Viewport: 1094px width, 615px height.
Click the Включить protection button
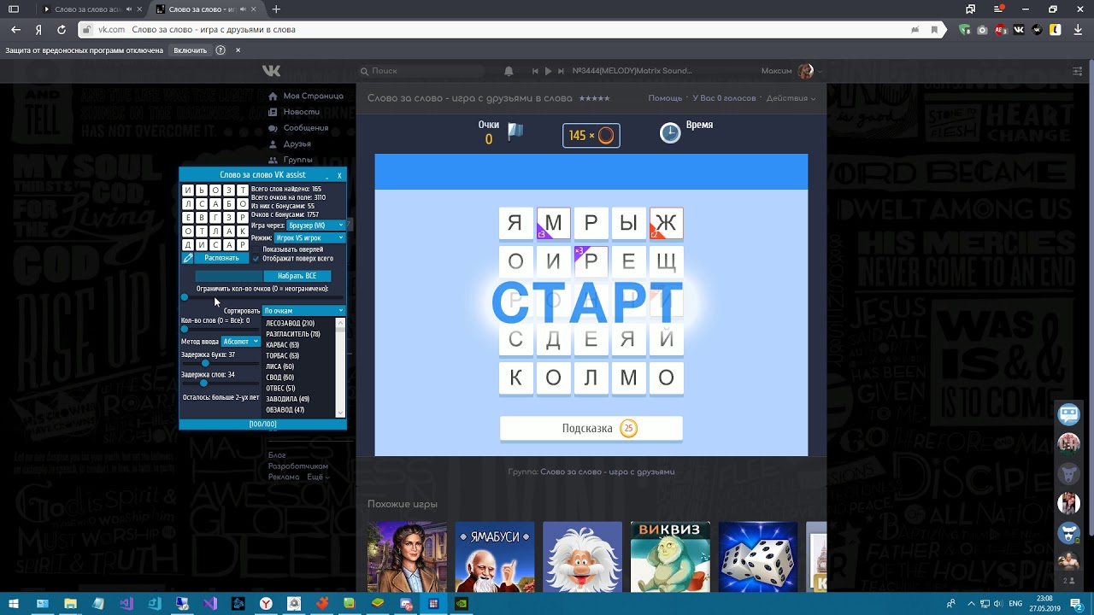[x=190, y=50]
